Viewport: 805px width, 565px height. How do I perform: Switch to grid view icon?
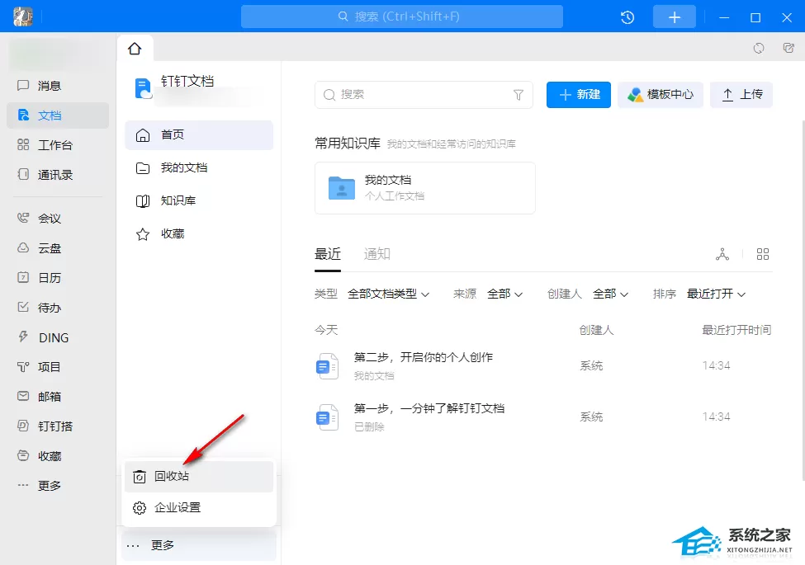click(x=763, y=254)
